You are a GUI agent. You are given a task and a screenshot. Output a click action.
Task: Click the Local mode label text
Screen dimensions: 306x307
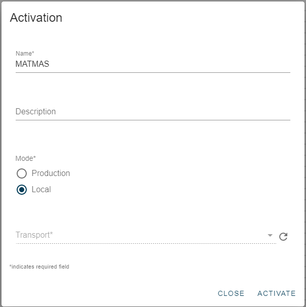[x=41, y=190]
